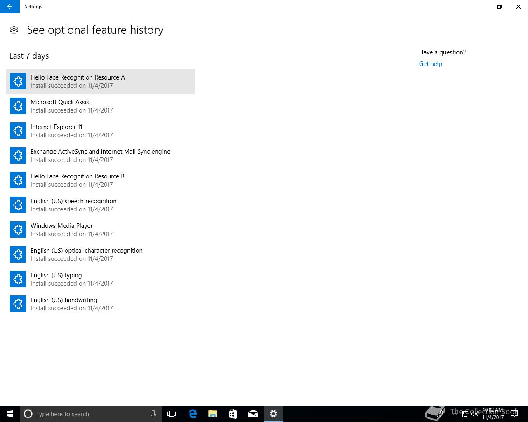The height and width of the screenshot is (422, 528).
Task: Minimize the Settings window
Action: pos(481,7)
